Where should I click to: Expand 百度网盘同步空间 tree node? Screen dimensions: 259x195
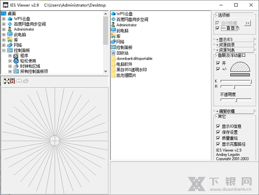3,24
